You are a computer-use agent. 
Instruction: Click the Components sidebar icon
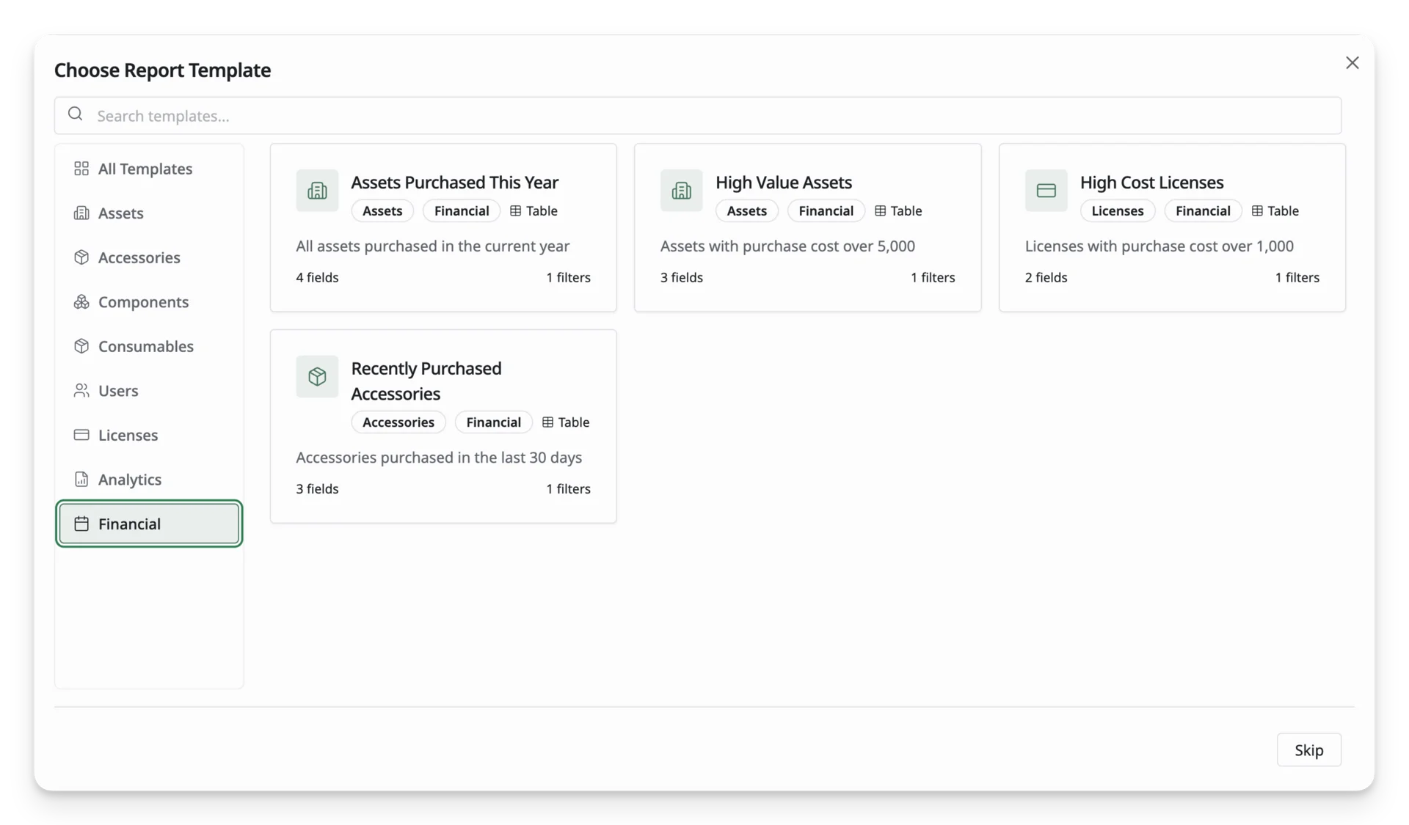click(x=81, y=301)
